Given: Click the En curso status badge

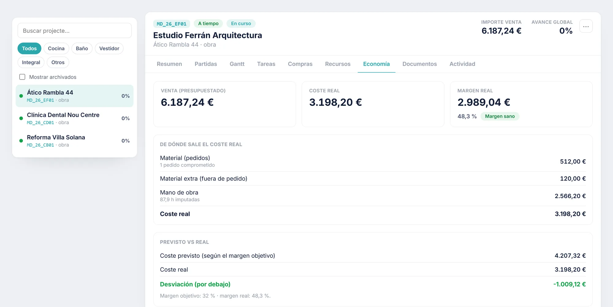Looking at the screenshot, I should 241,24.
